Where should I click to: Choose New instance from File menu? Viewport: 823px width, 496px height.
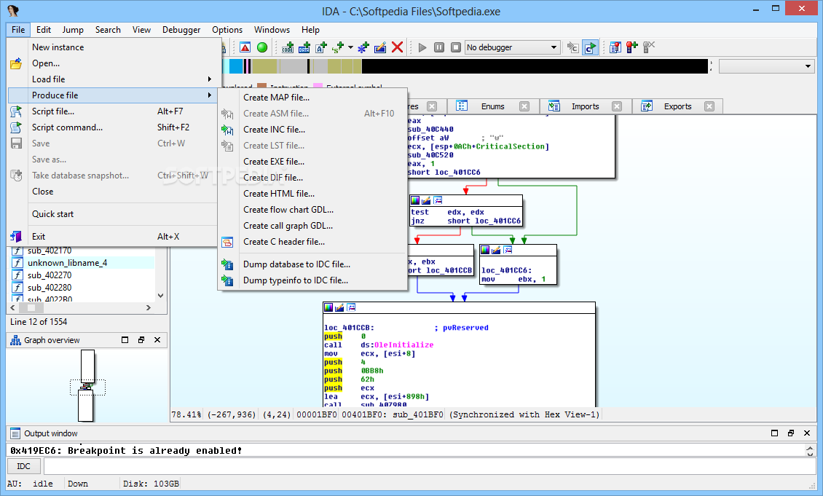pos(112,47)
